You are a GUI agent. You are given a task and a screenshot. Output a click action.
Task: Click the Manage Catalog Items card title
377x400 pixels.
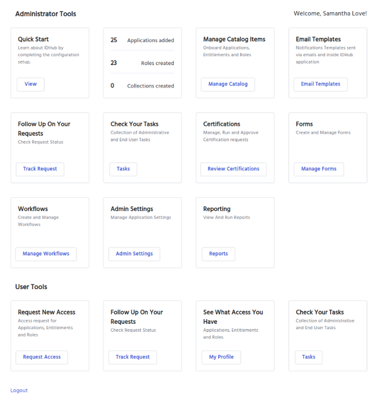click(x=234, y=39)
